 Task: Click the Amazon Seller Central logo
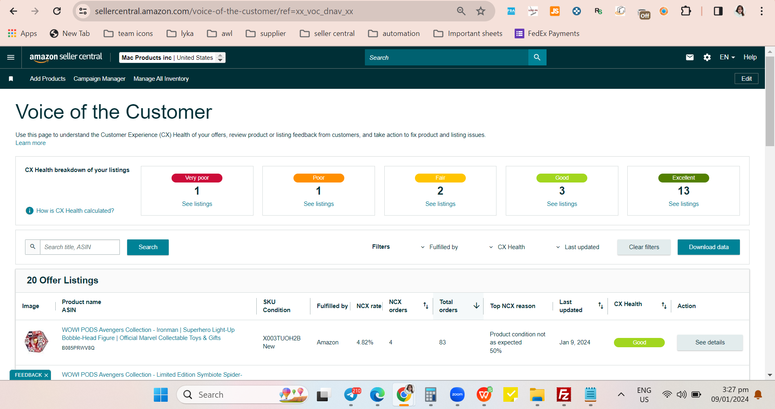click(66, 57)
